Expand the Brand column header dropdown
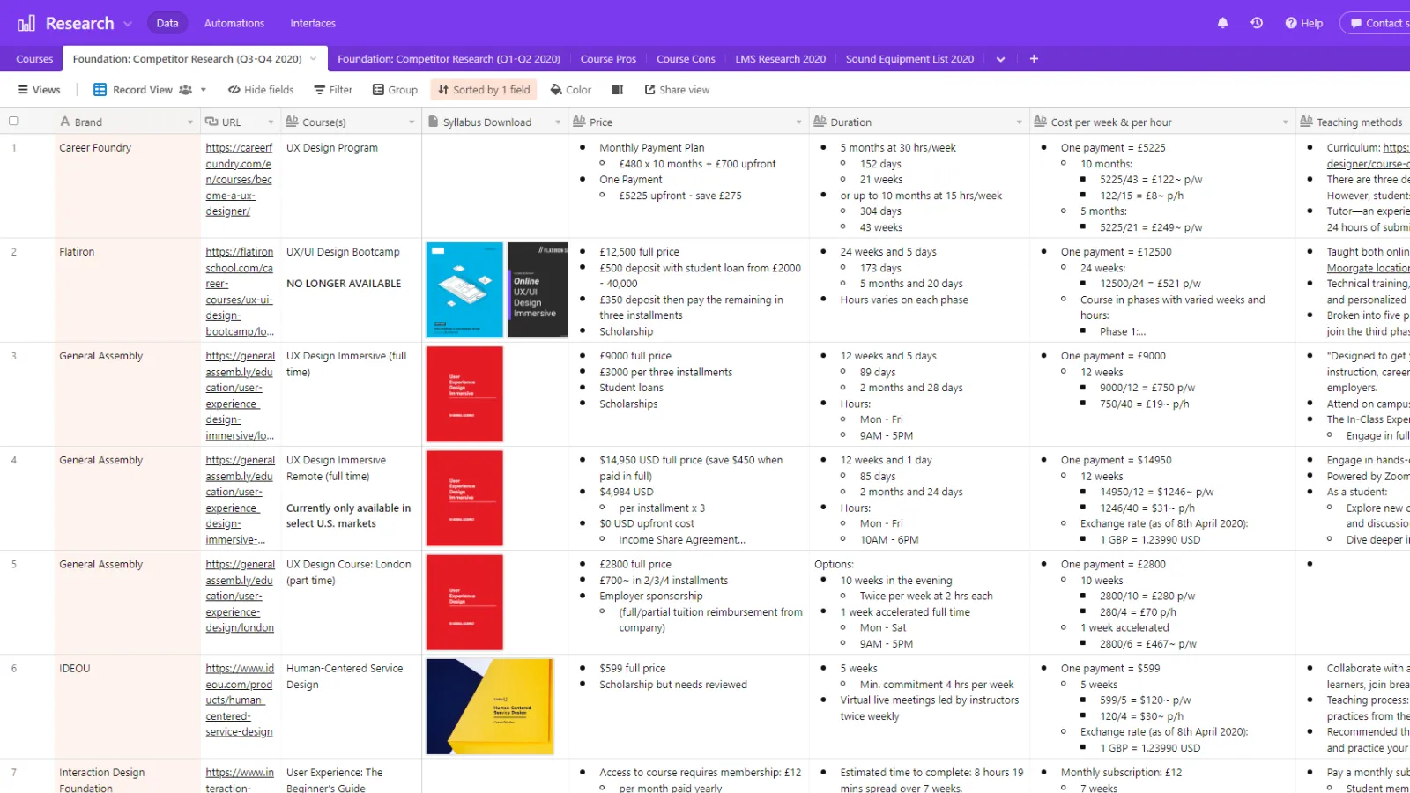Screen dimensions: 1410x793 (x=189, y=122)
